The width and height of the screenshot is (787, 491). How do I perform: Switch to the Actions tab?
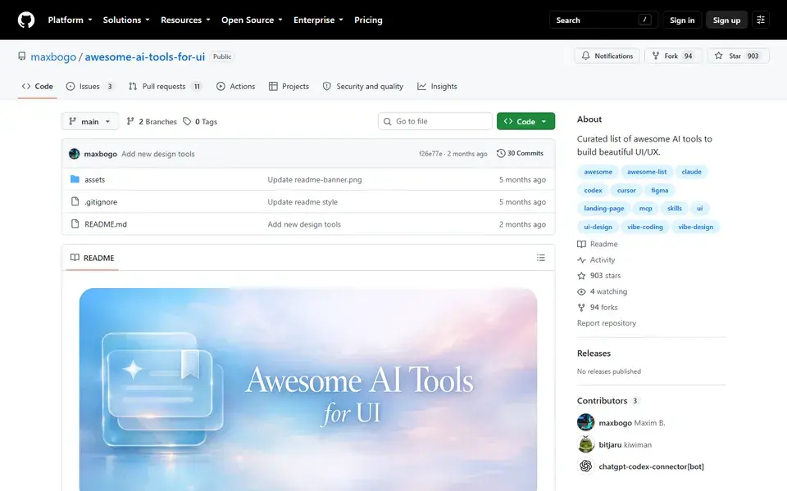[236, 86]
